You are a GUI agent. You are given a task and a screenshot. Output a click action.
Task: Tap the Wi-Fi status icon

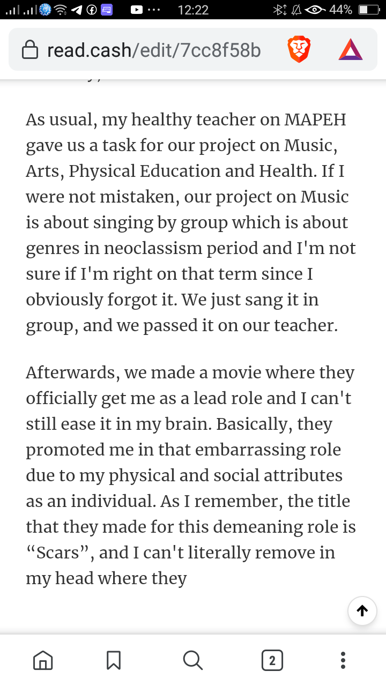tap(61, 10)
